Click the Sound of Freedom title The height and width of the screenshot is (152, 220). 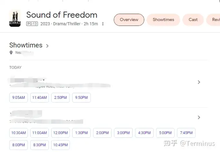(x=62, y=15)
